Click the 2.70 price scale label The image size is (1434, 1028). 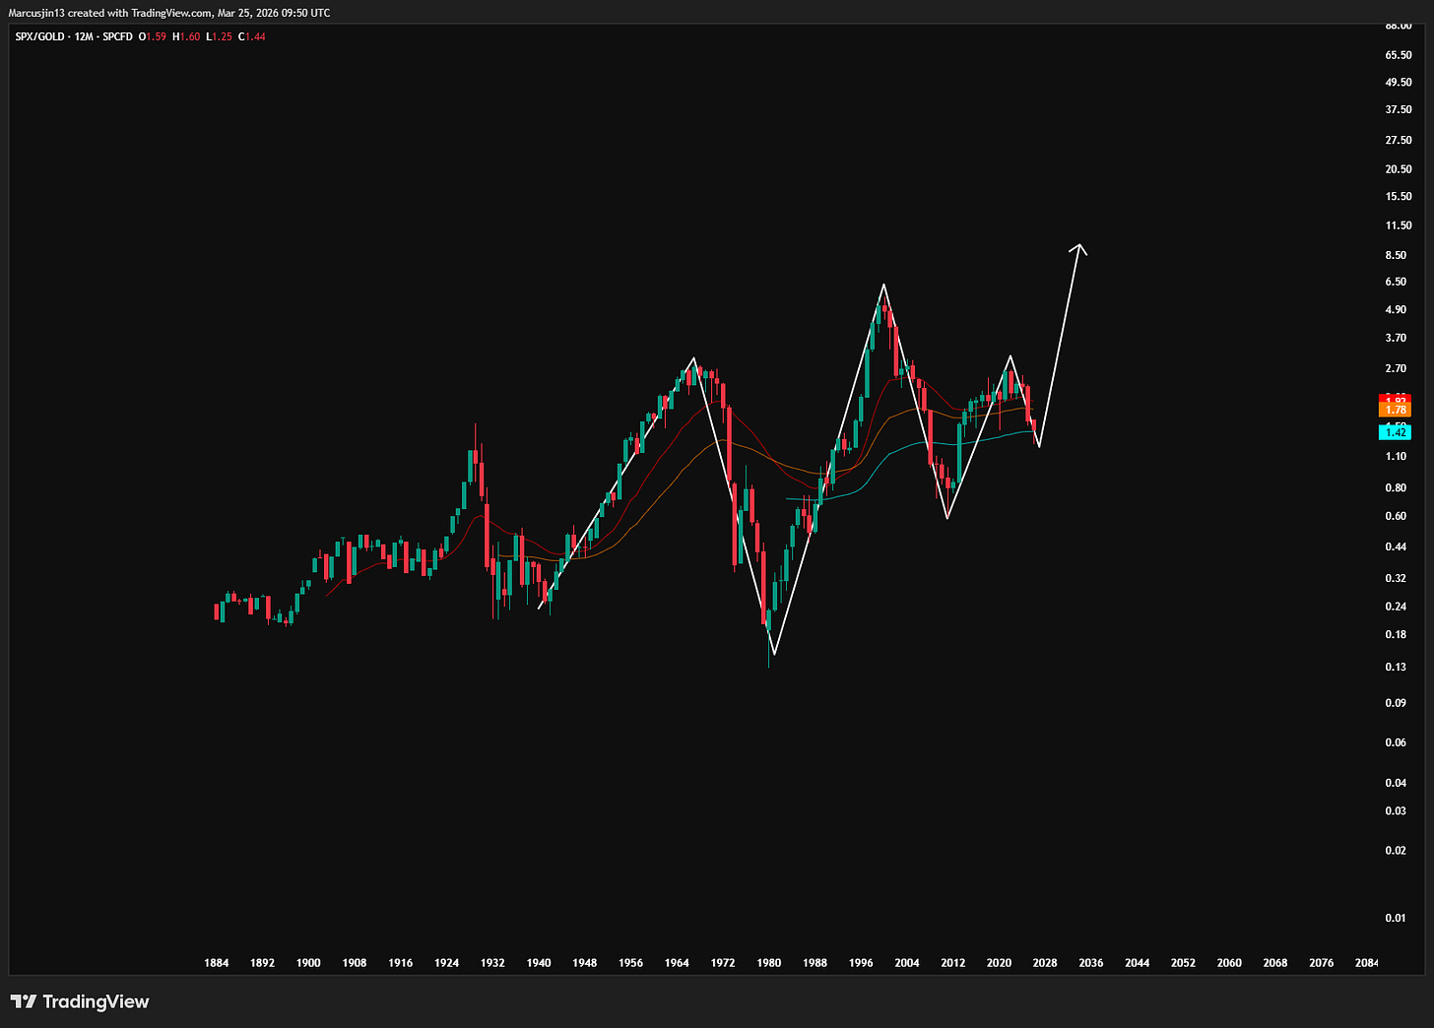(1396, 369)
